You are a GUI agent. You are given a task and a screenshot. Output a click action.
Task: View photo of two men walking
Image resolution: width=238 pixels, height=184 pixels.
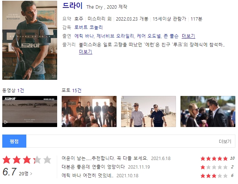click(x=149, y=111)
